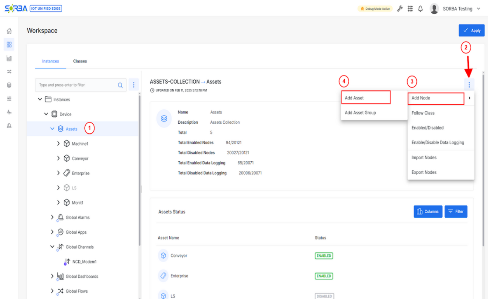
Task: Click the database icon in left sidebar
Action: coord(9,85)
